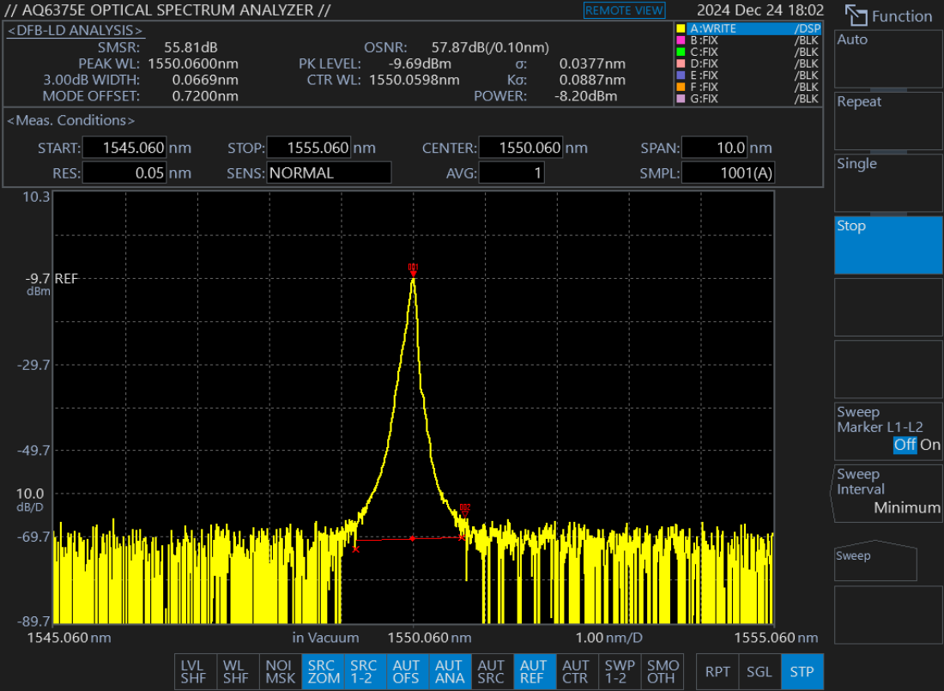
Task: Toggle the LVL SHF indicator
Action: [x=194, y=671]
